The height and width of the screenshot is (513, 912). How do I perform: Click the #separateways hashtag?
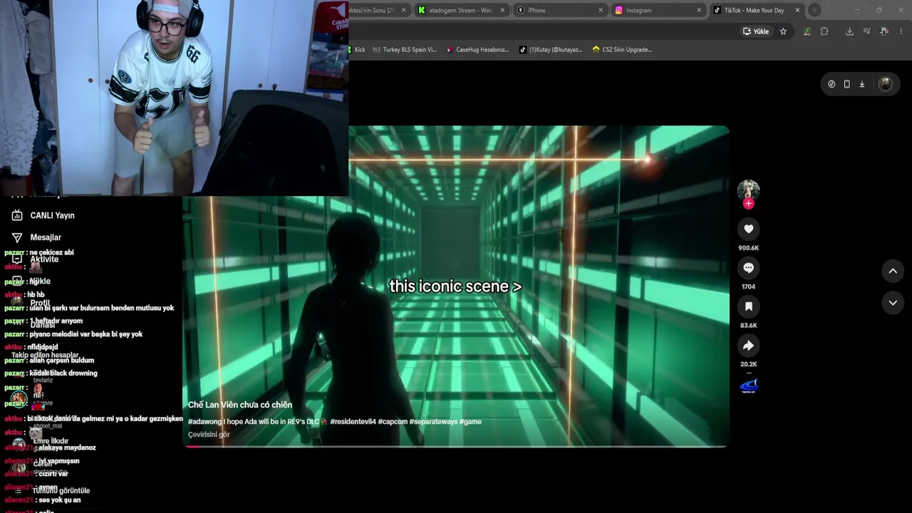click(x=433, y=422)
